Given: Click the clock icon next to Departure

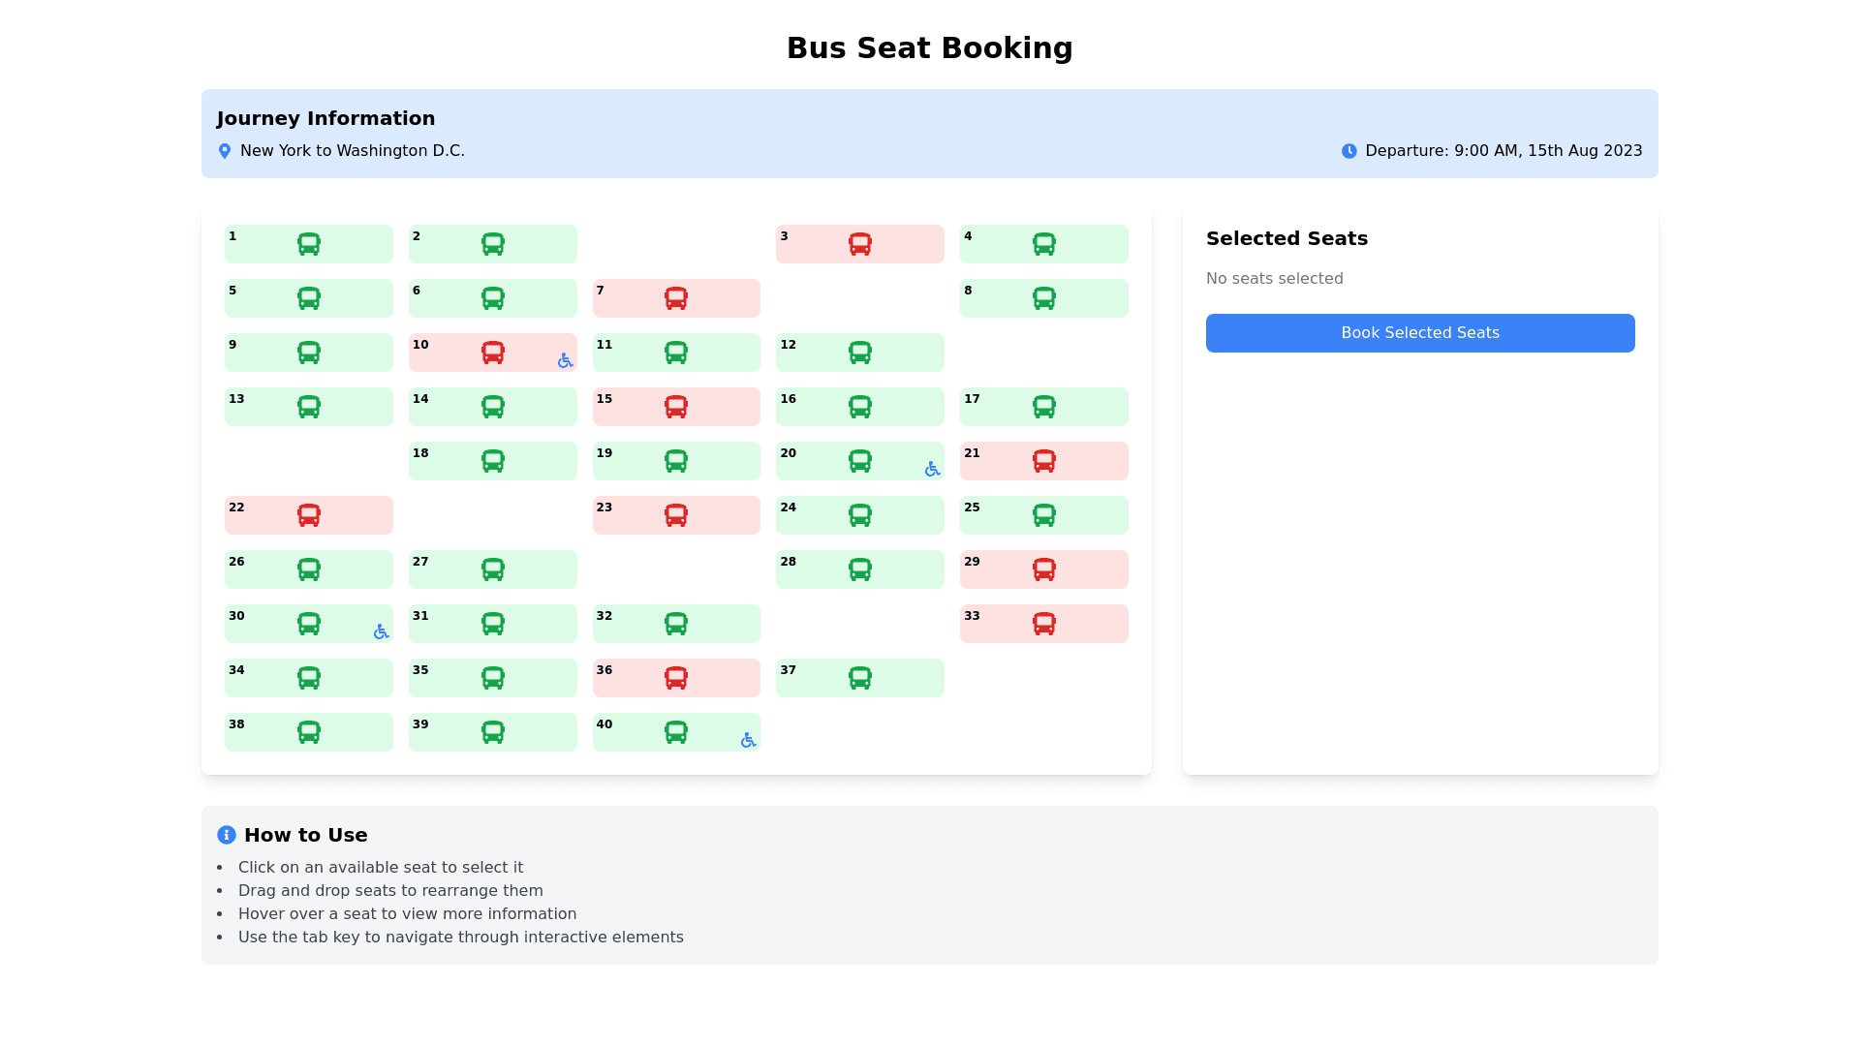Looking at the screenshot, I should pyautogui.click(x=1348, y=151).
